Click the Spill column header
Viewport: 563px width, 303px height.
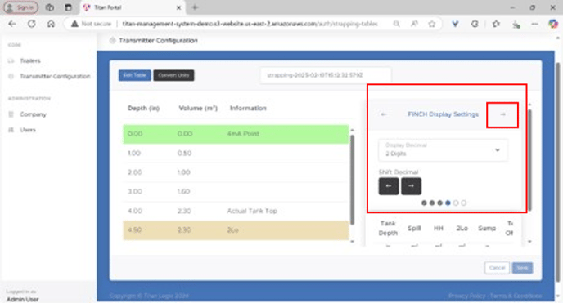pos(414,228)
